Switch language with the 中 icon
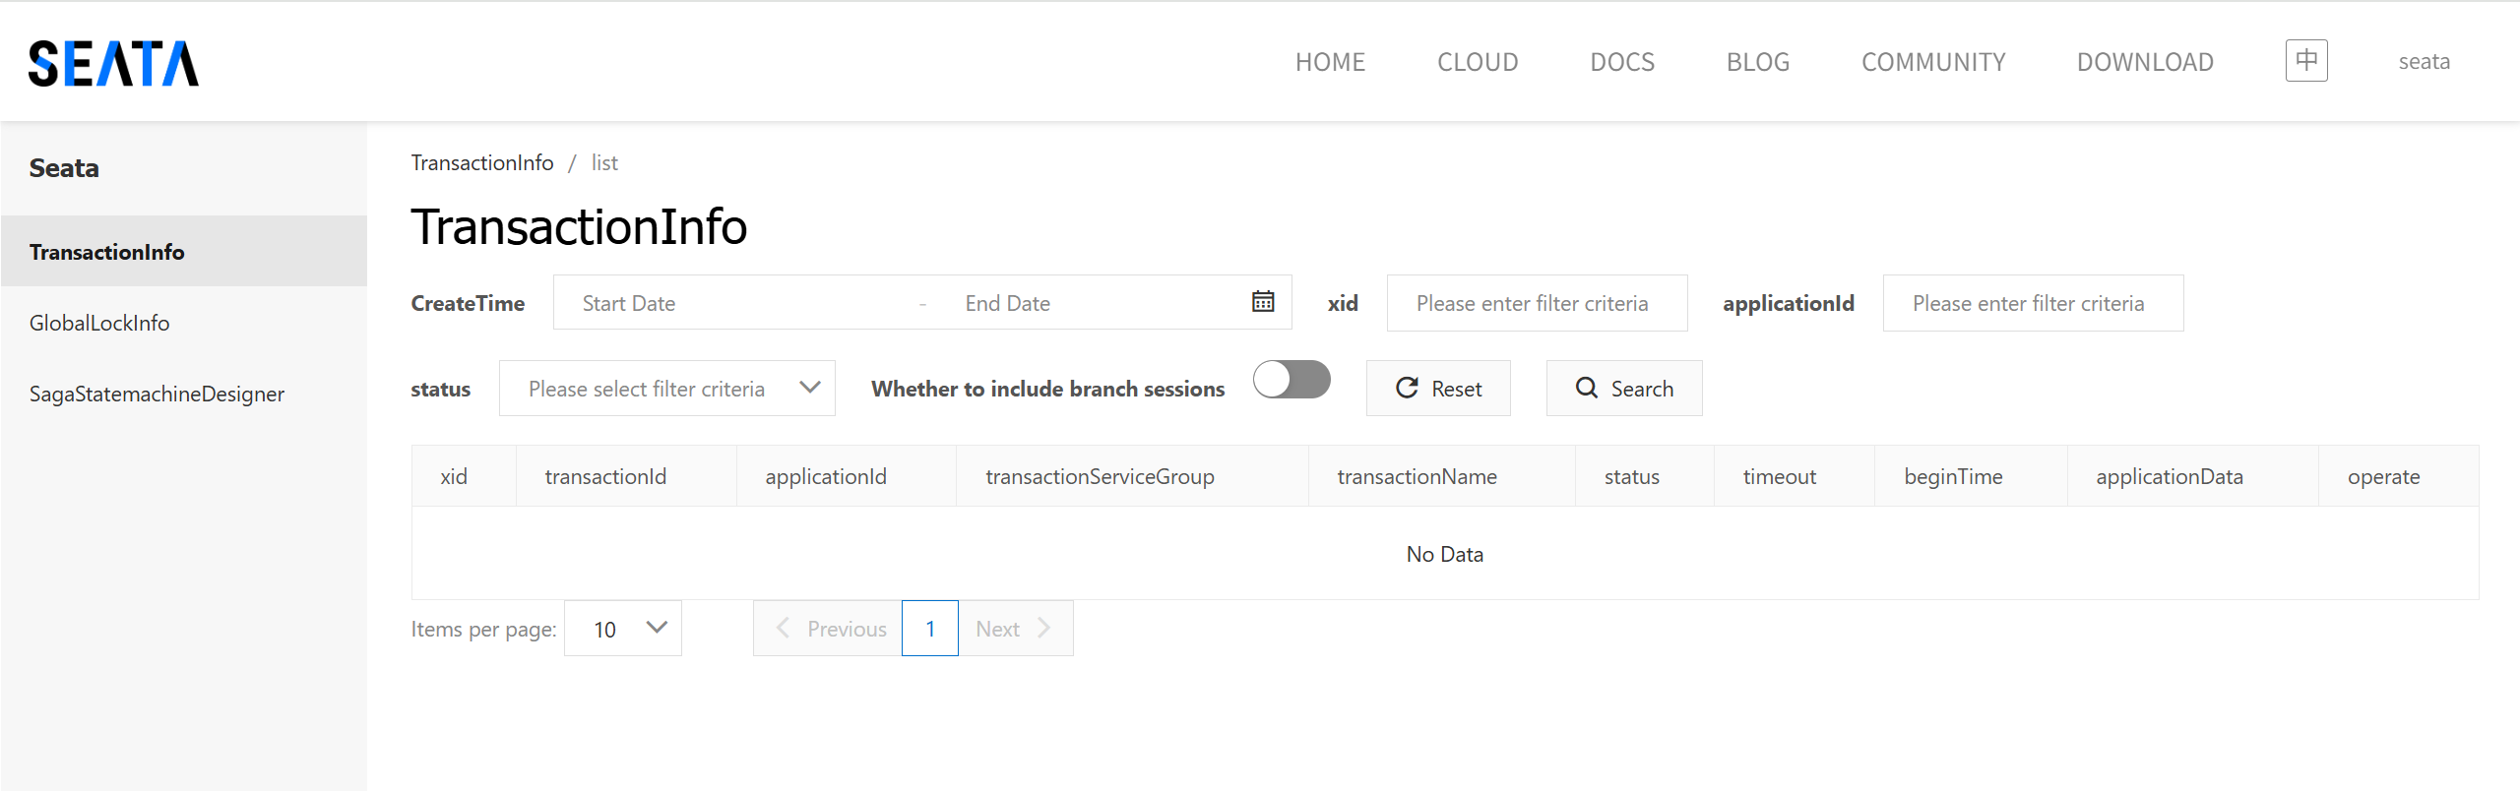 tap(2306, 61)
